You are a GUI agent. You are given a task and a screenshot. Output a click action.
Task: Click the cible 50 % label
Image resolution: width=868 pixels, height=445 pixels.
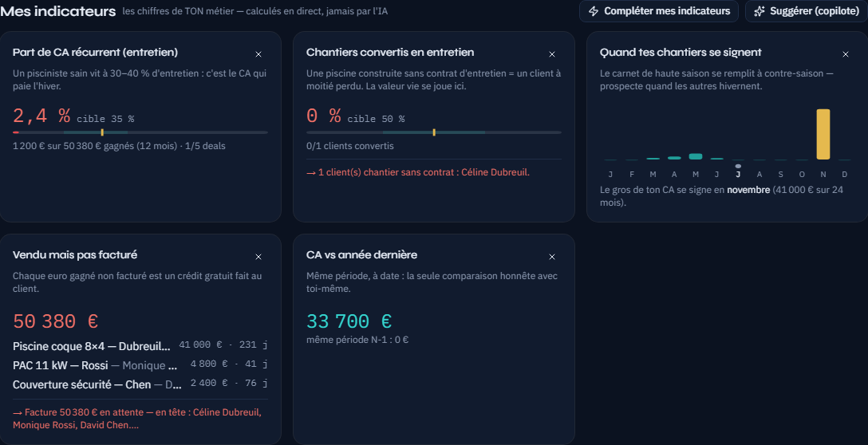(x=376, y=119)
